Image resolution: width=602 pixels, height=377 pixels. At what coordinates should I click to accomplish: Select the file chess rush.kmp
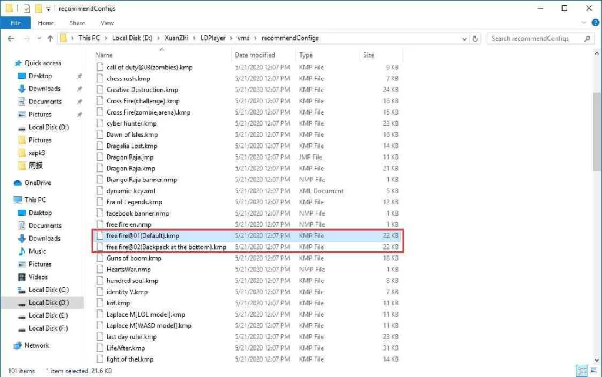click(128, 78)
